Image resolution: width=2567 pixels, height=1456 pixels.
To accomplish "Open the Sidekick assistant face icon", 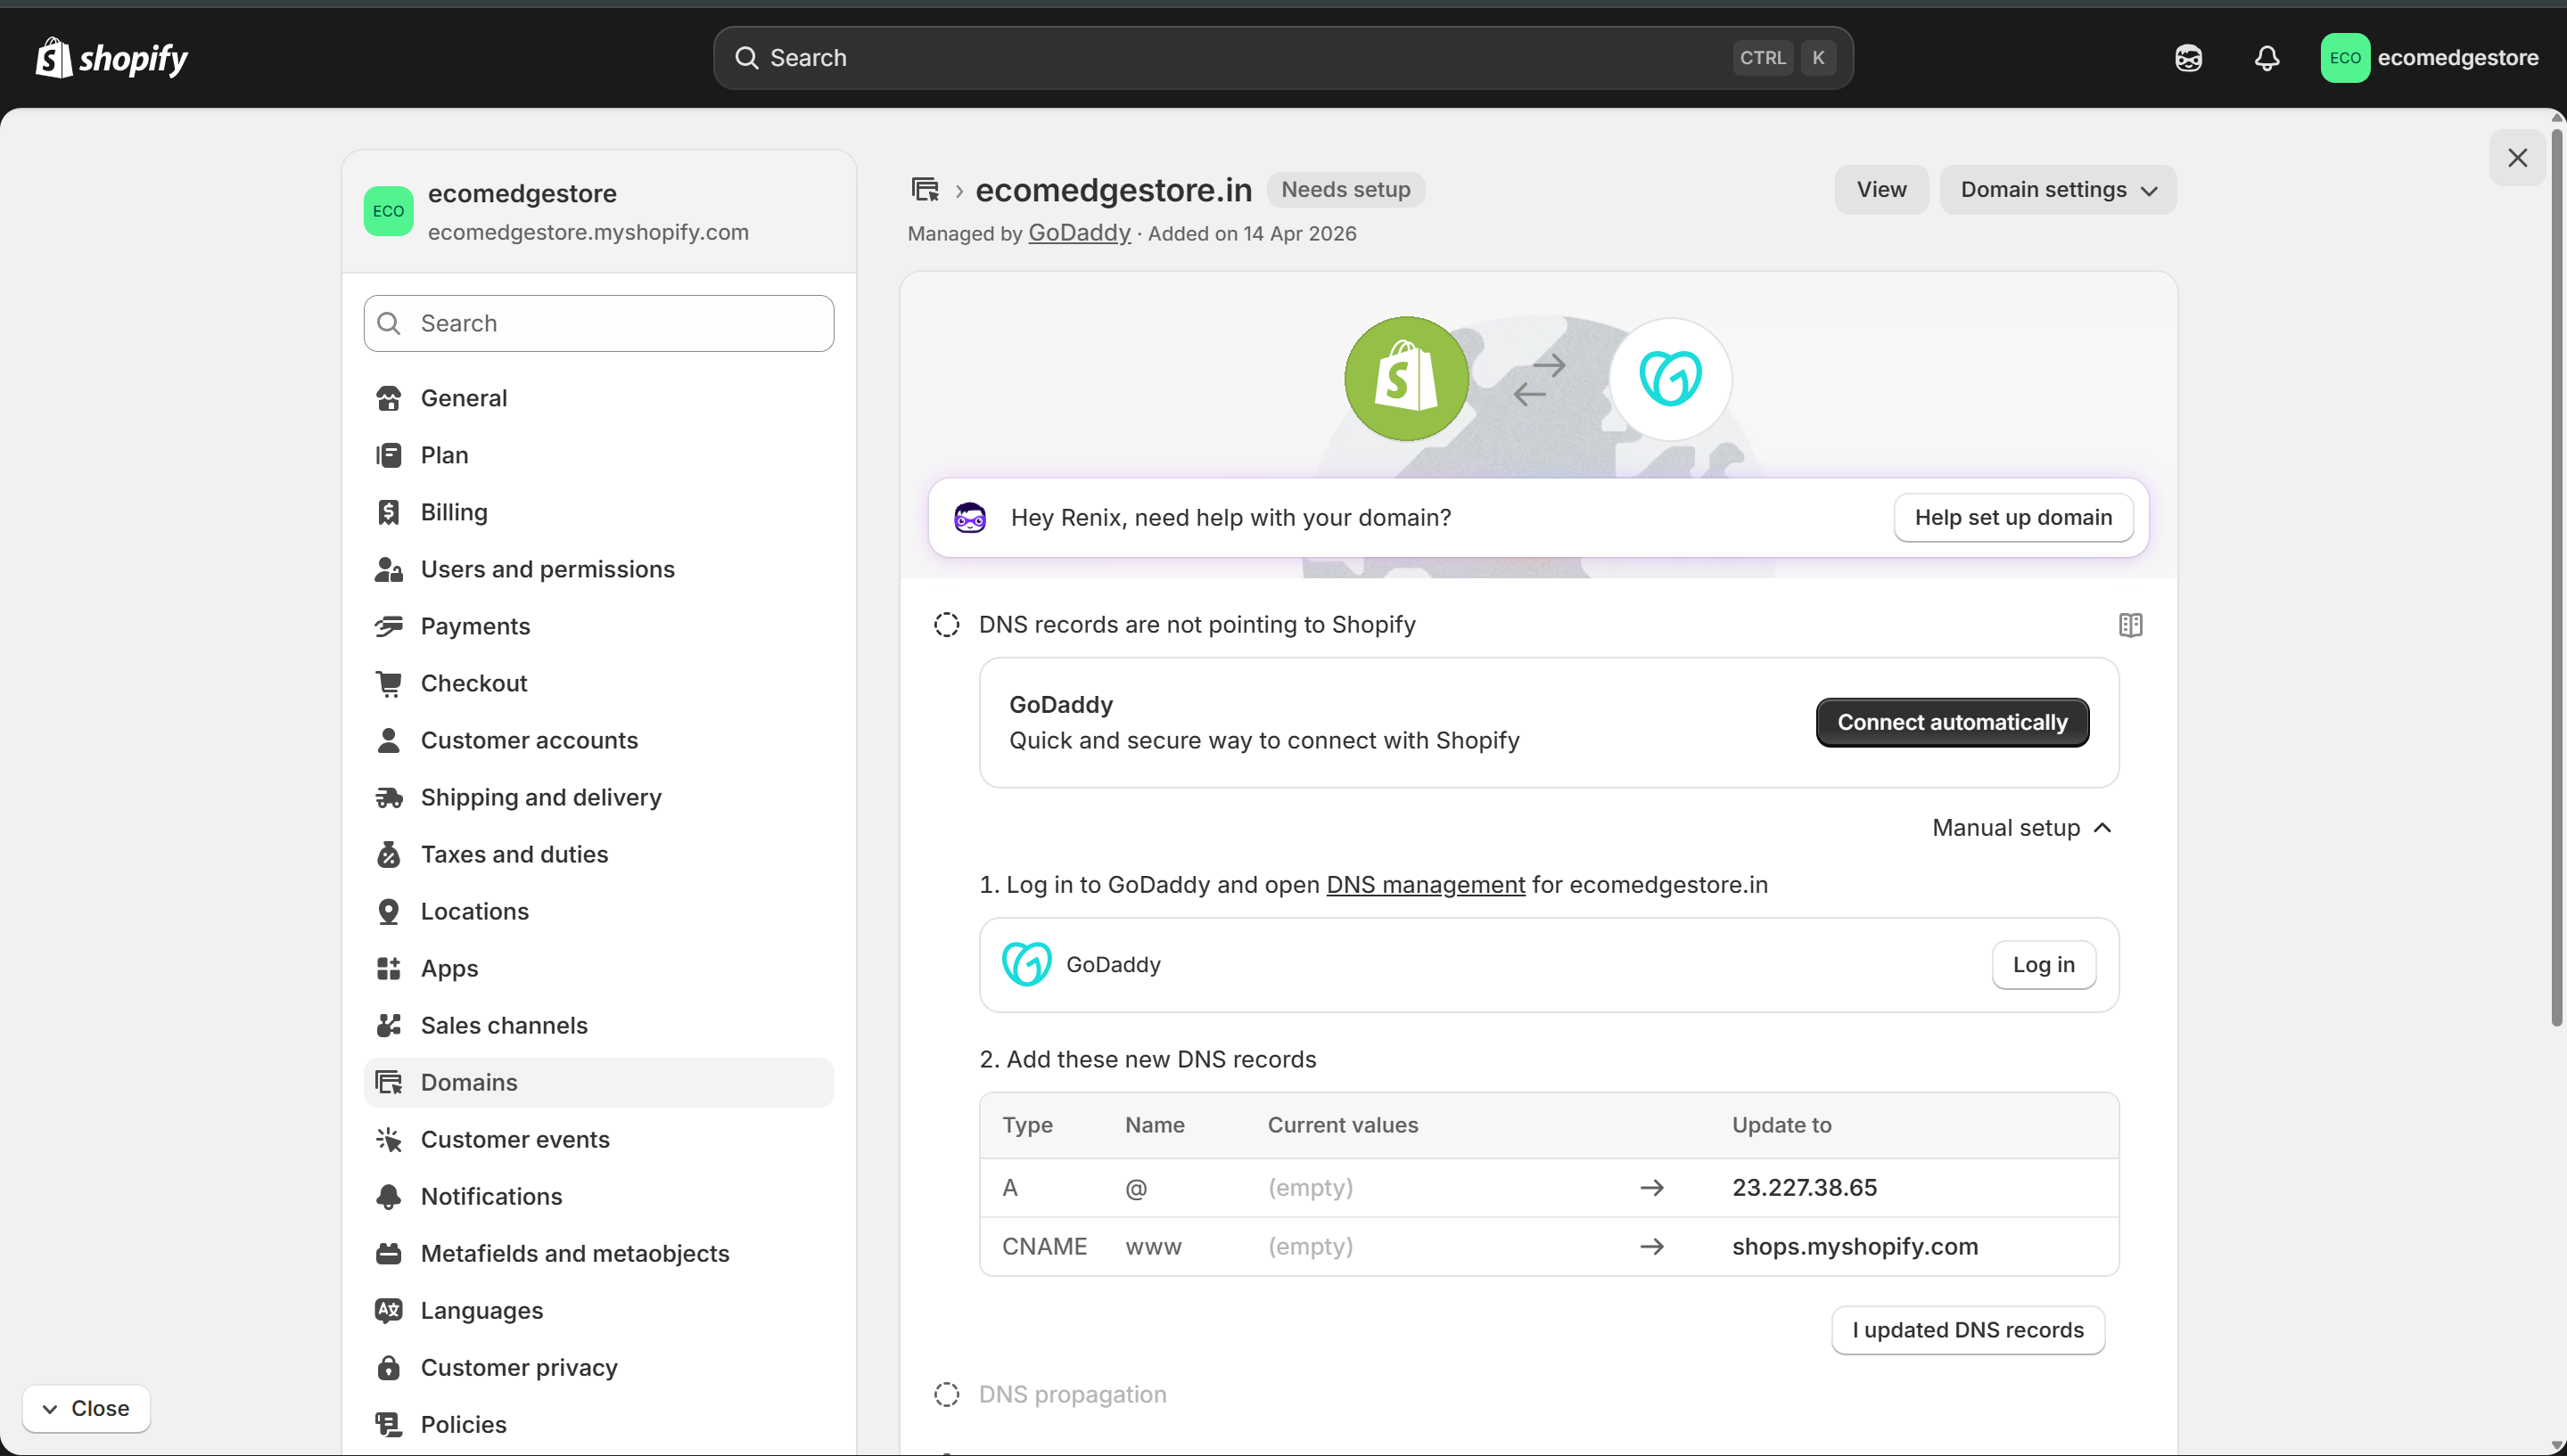I will coord(2190,57).
